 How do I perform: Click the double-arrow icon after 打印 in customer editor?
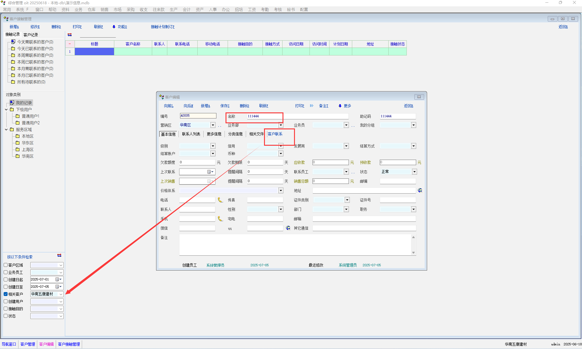[312, 106]
